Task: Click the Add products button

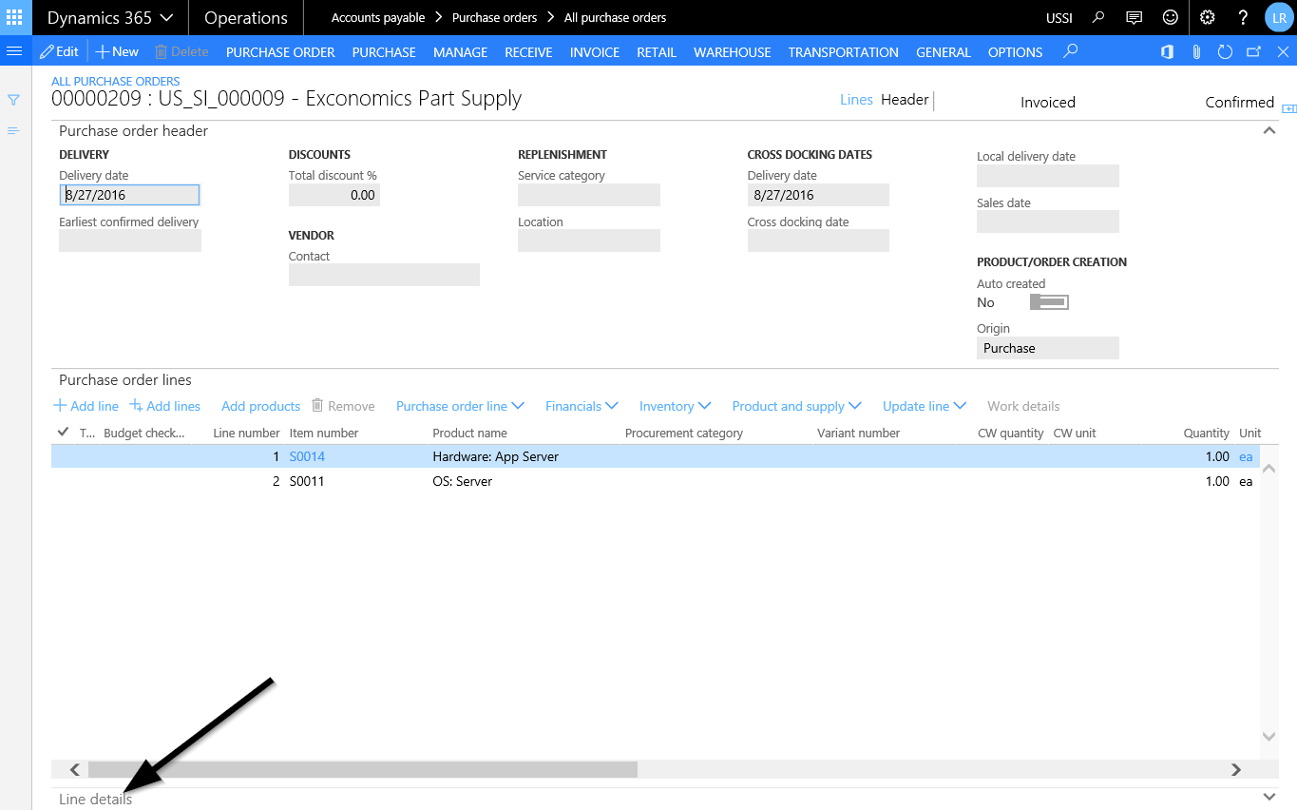Action: pos(260,406)
